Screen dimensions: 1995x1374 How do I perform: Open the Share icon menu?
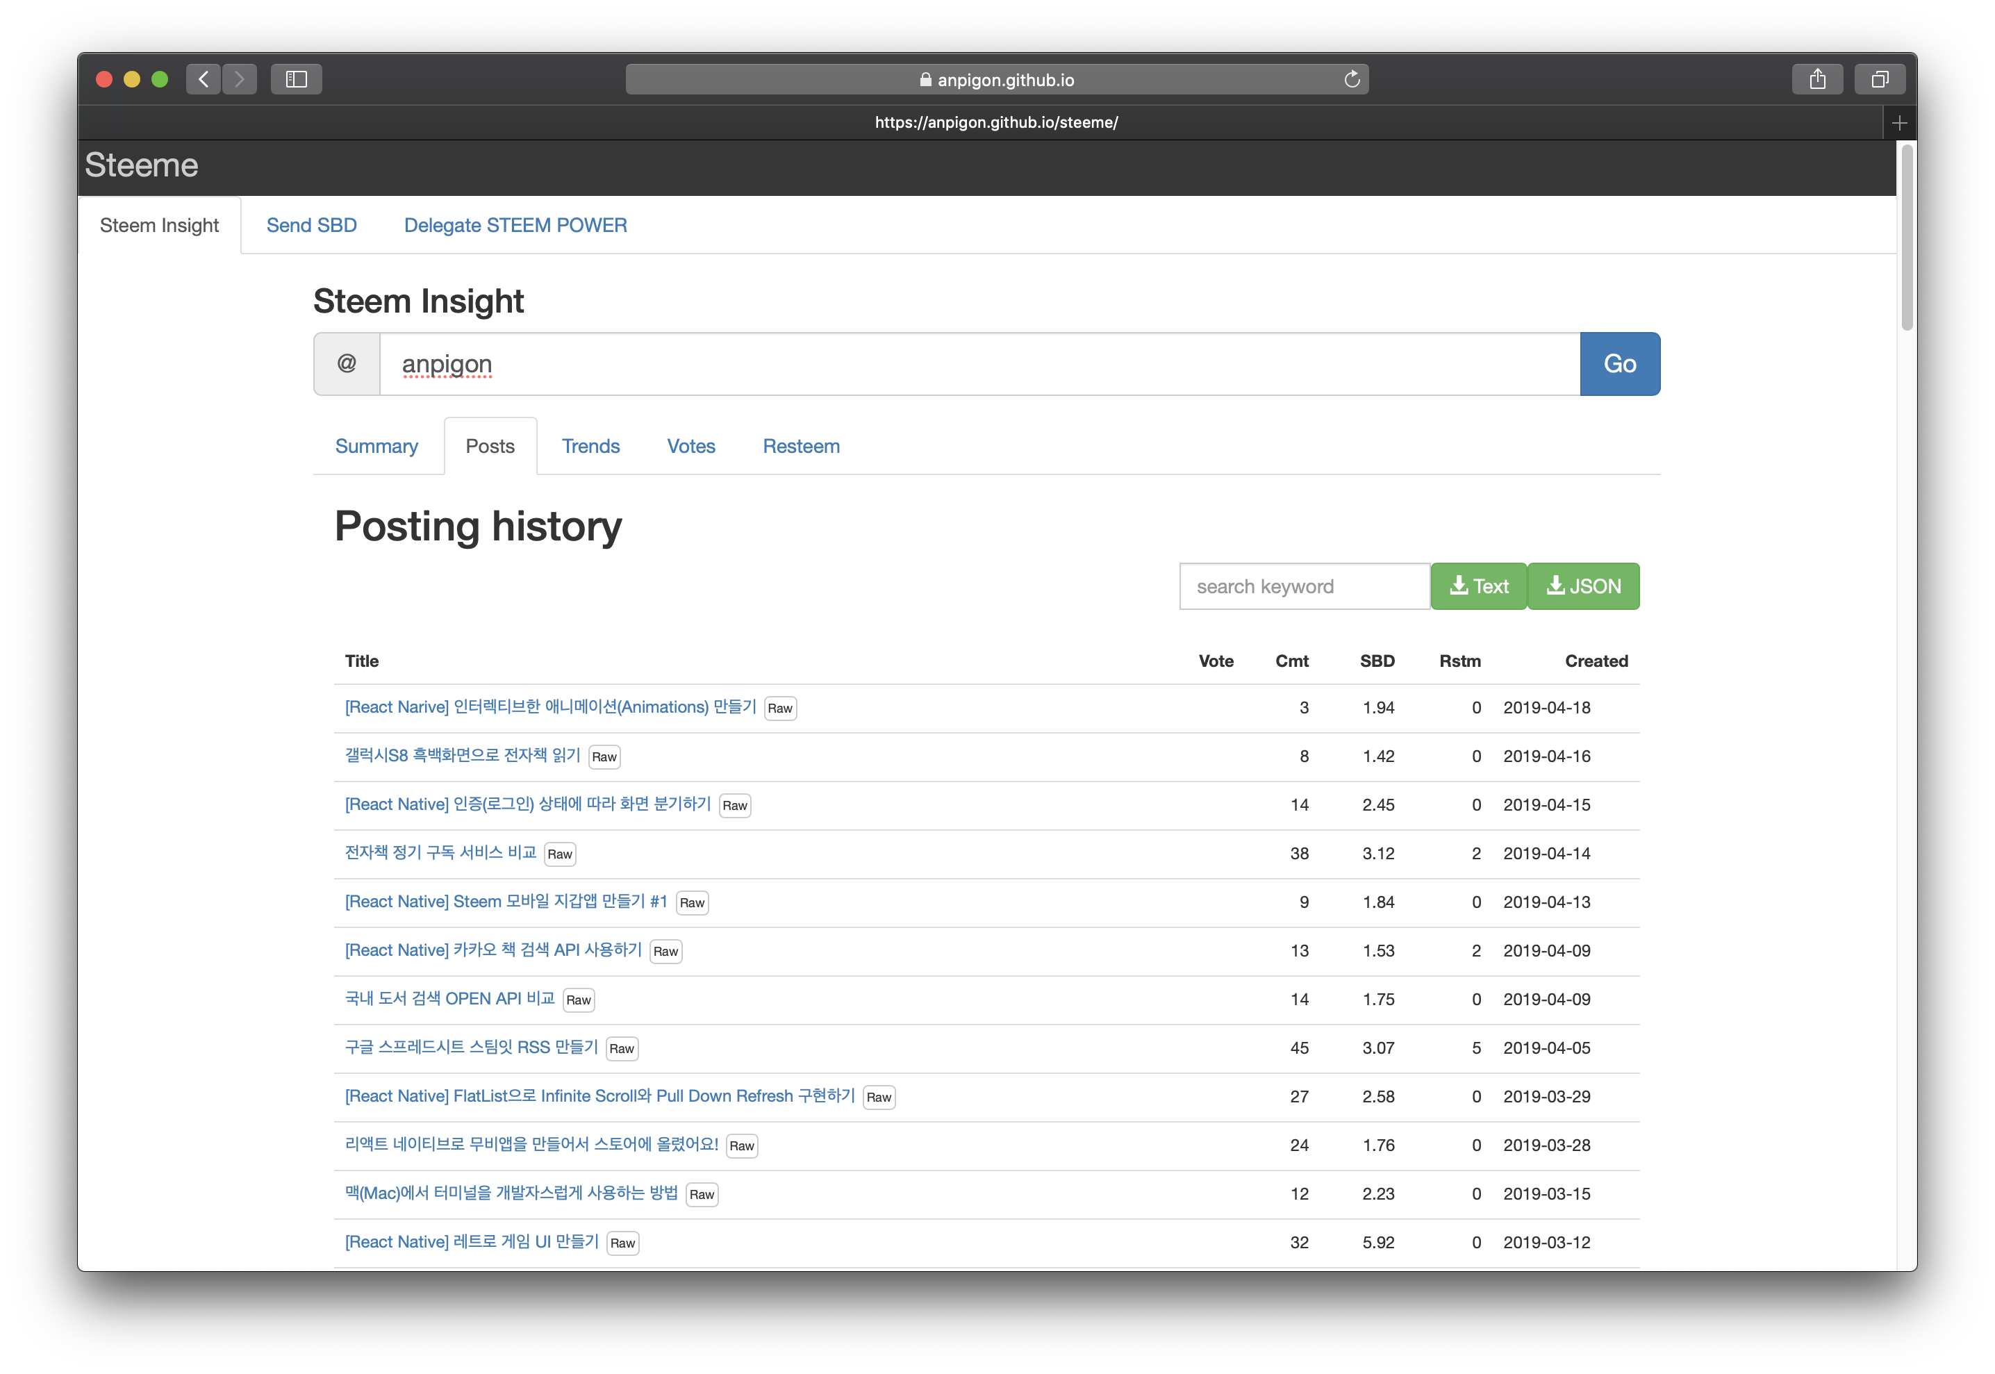click(1817, 79)
